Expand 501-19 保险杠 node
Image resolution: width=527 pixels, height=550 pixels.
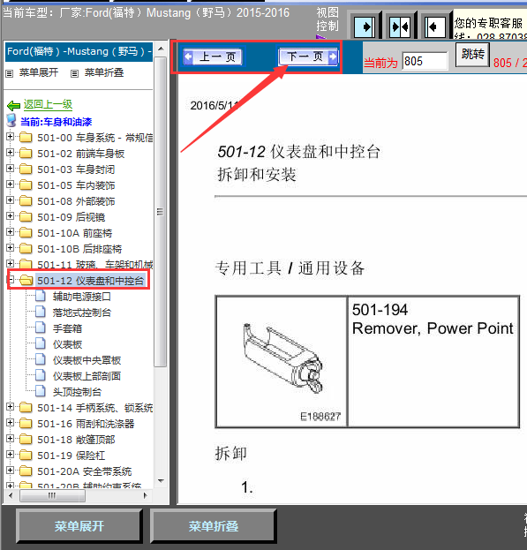(11, 455)
